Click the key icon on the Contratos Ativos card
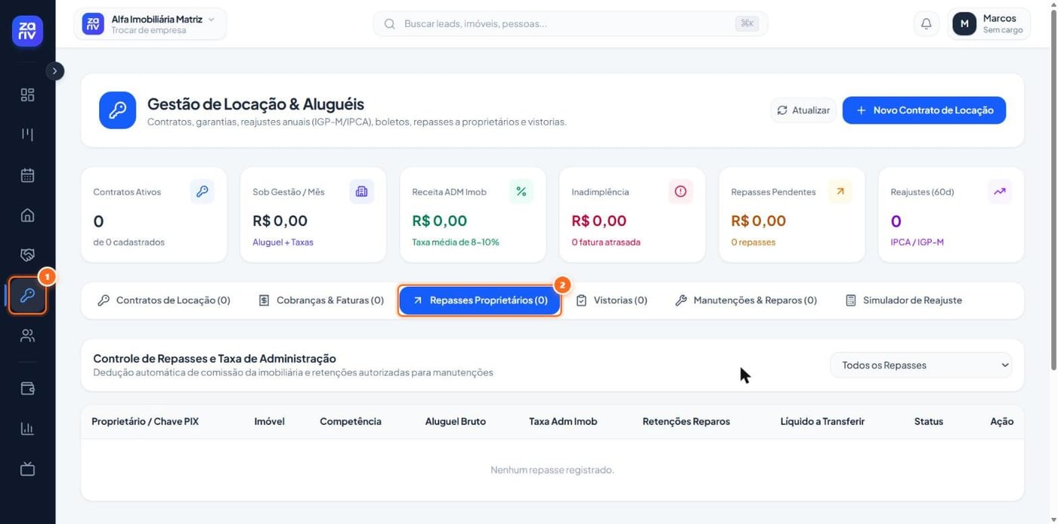This screenshot has height=524, width=1058. (x=202, y=192)
